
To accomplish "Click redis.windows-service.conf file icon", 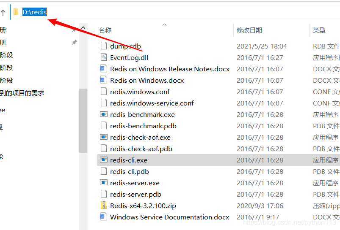I will click(x=104, y=103).
